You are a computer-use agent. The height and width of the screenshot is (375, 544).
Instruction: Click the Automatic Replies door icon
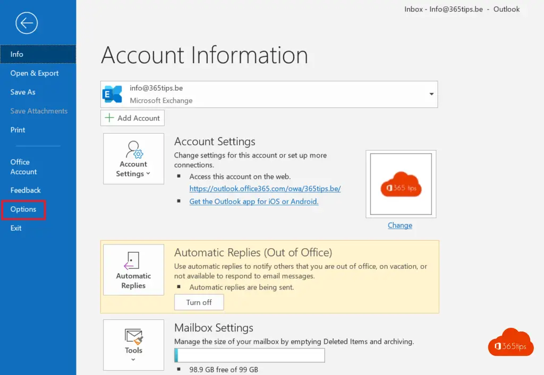[133, 260]
